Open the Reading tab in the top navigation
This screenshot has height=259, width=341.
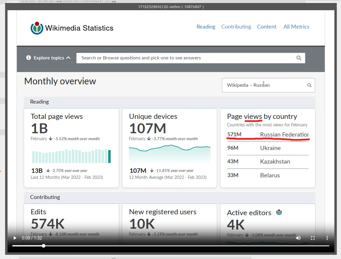click(x=206, y=27)
